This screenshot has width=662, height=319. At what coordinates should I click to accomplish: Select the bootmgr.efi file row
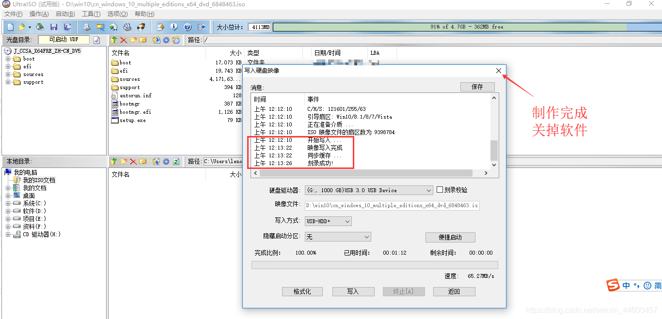click(135, 112)
